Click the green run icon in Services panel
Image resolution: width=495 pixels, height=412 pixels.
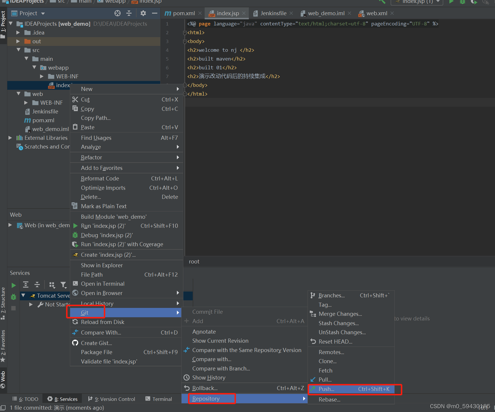(13, 285)
